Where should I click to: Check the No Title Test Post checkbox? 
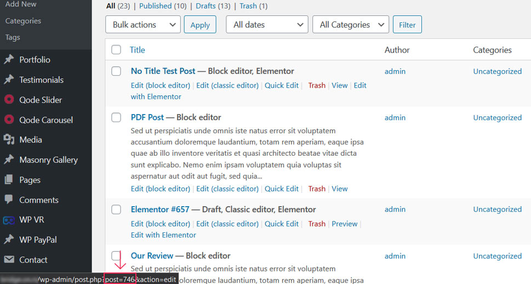pos(116,71)
